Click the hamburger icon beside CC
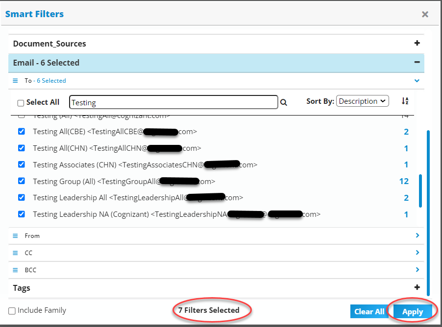The height and width of the screenshot is (327, 442). 16,253
